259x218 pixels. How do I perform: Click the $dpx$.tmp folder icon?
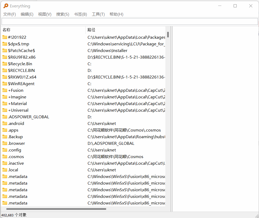pyautogui.click(x=5, y=44)
